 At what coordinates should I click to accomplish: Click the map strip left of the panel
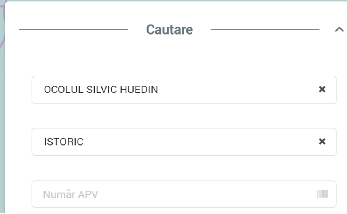tap(2, 132)
